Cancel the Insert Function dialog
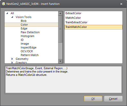 (113, 99)
